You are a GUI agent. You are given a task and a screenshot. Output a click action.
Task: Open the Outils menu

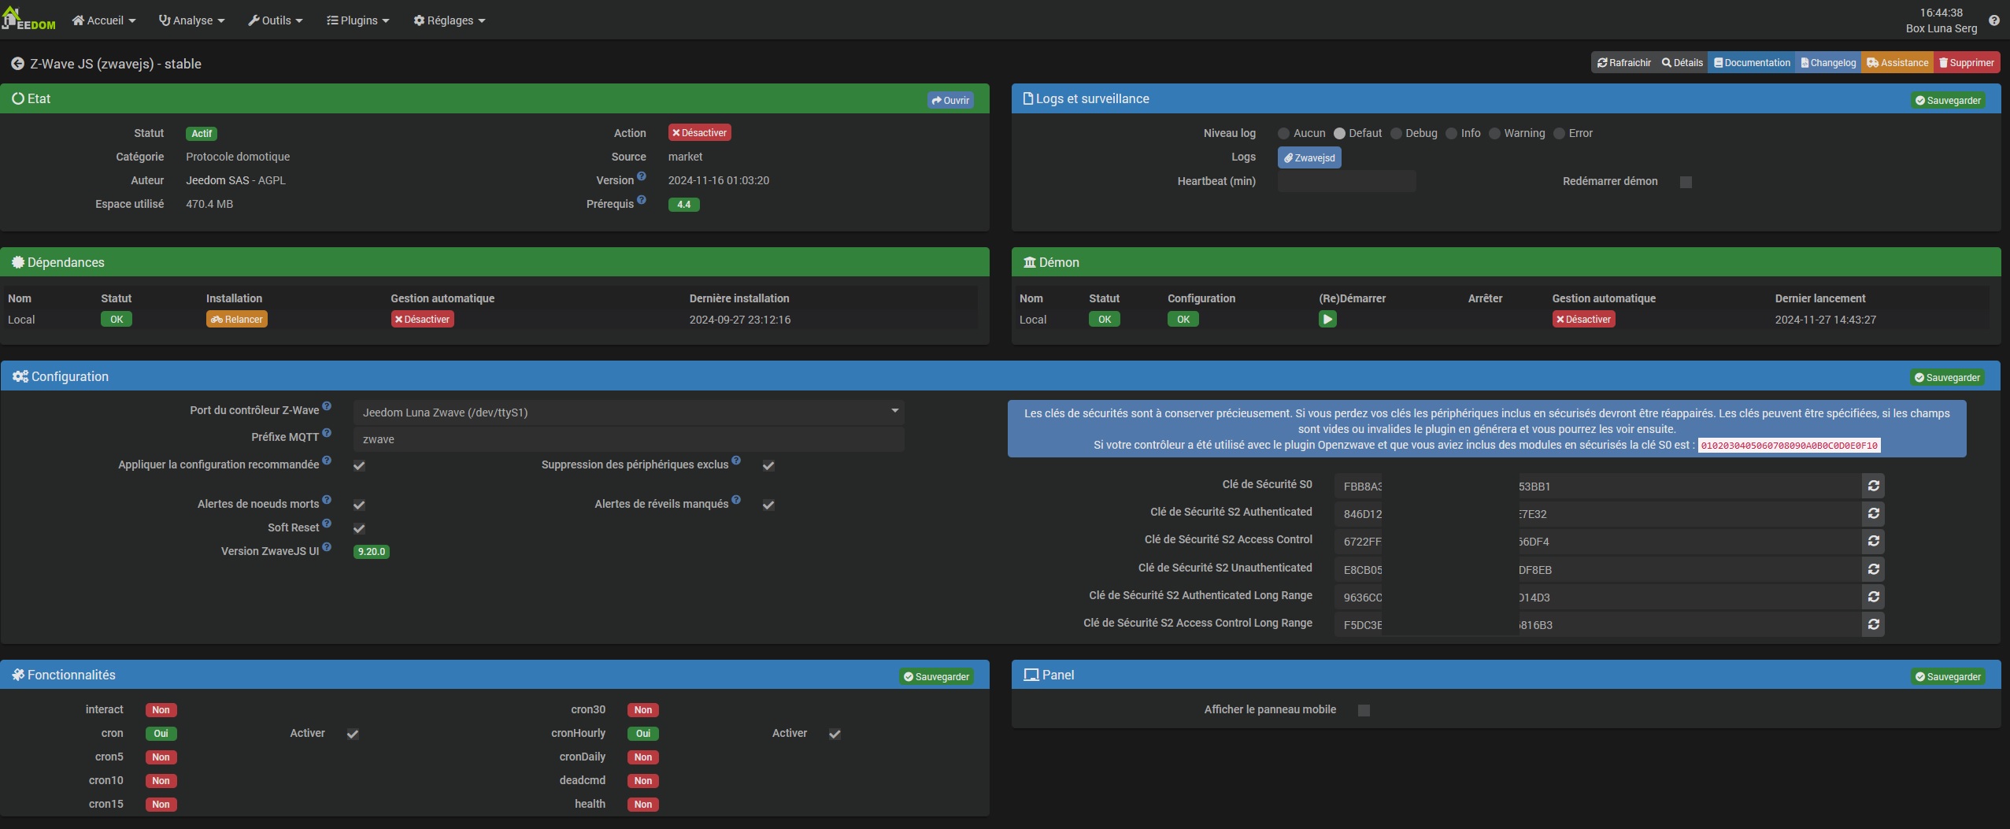(x=276, y=20)
